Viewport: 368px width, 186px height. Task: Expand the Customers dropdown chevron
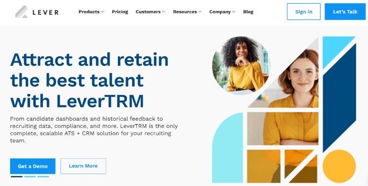[163, 12]
